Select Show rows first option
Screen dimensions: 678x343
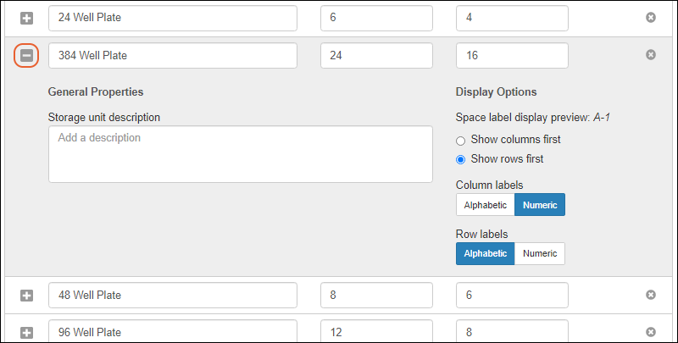click(x=461, y=159)
